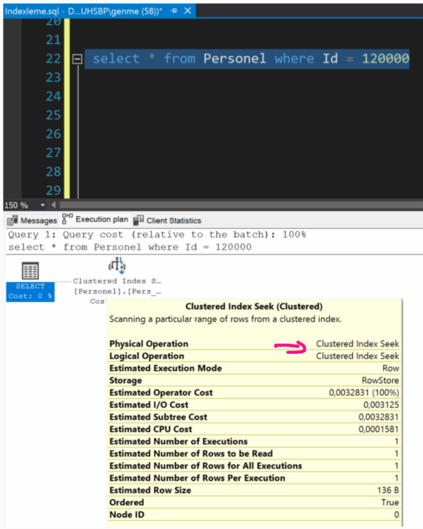Switch to the Messages tab

click(38, 221)
